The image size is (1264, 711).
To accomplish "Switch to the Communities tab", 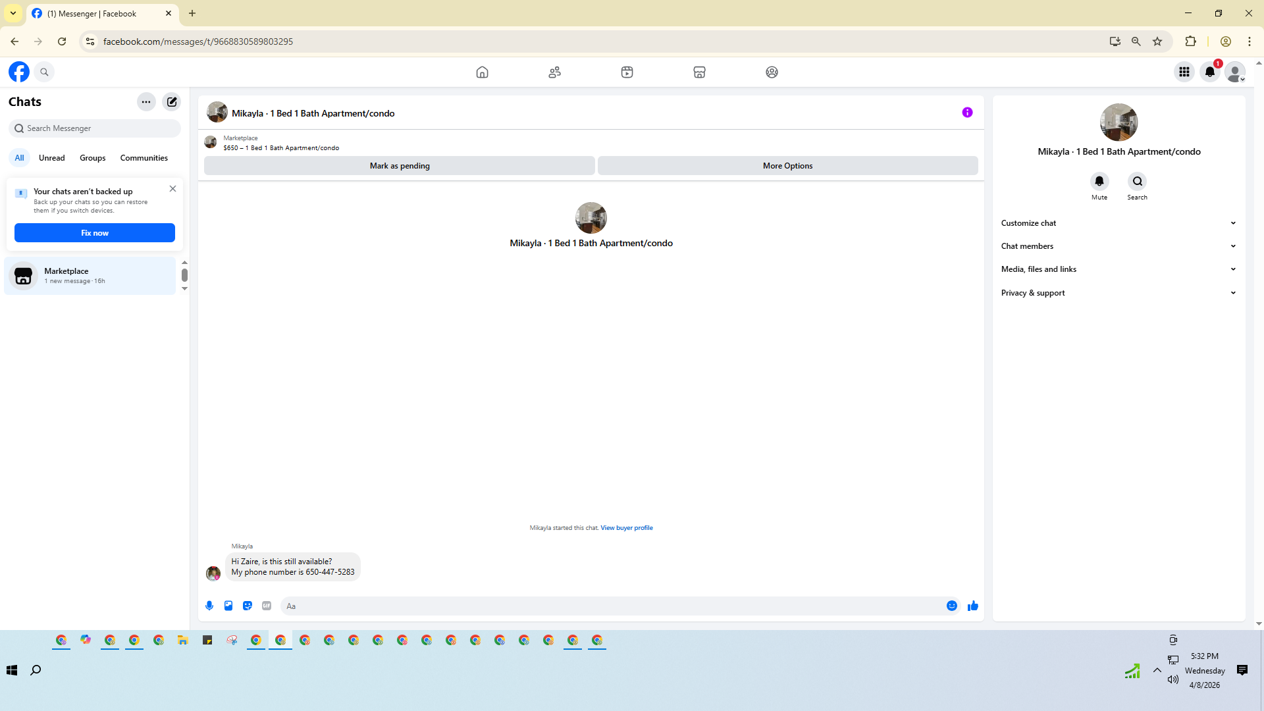I will [x=144, y=158].
